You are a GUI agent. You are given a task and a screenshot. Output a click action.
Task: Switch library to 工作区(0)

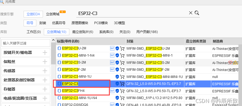pos(34,32)
